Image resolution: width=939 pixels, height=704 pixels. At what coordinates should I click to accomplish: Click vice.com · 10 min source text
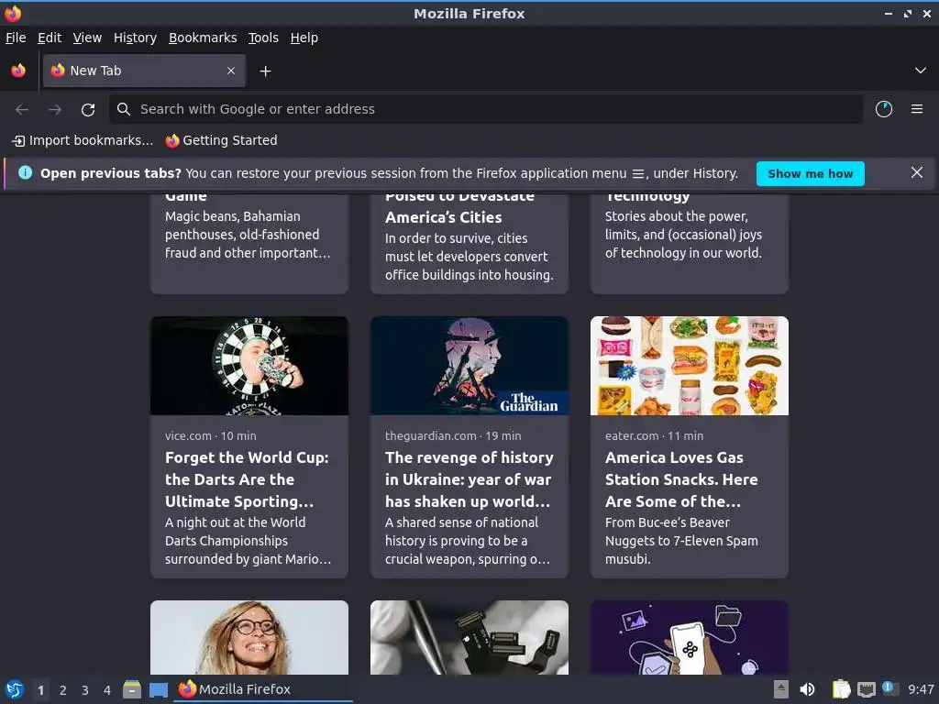point(210,435)
